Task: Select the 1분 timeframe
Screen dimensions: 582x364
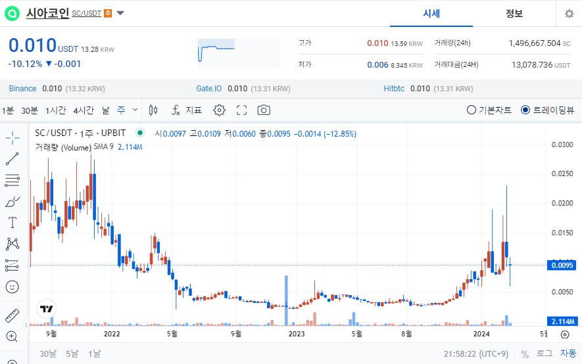Action: (x=8, y=110)
